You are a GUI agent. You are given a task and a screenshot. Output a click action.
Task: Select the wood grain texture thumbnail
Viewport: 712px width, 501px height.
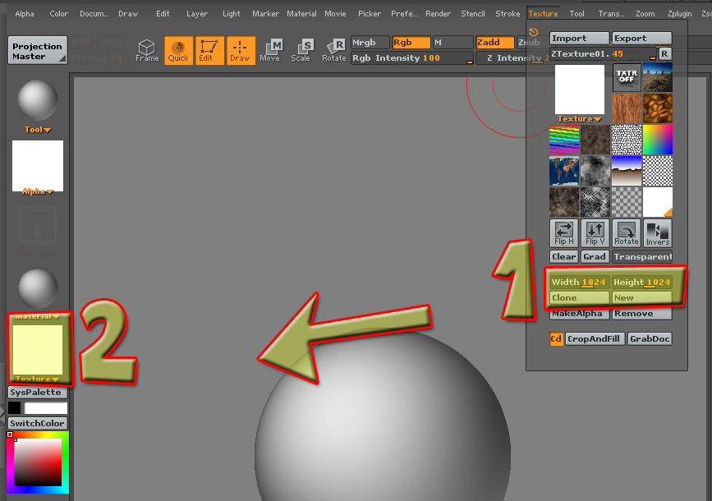click(627, 108)
